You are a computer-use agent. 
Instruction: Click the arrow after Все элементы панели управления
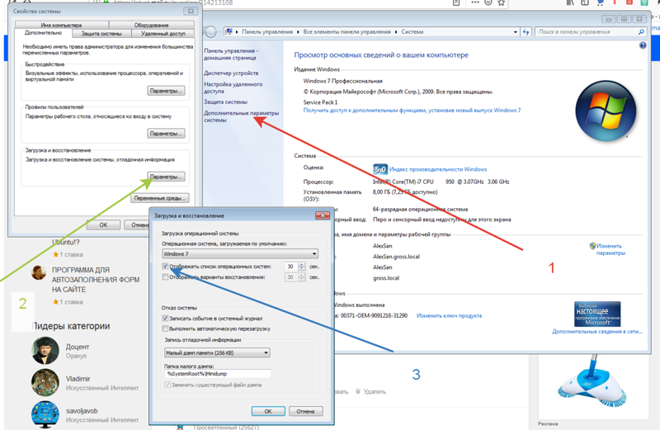click(396, 31)
